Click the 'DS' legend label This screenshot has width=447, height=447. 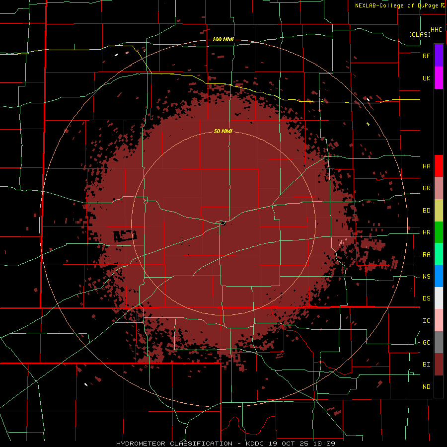(x=426, y=298)
